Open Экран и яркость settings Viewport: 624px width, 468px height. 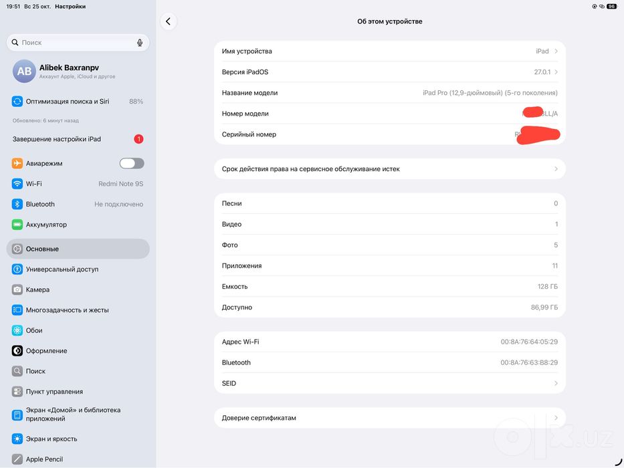[78, 439]
